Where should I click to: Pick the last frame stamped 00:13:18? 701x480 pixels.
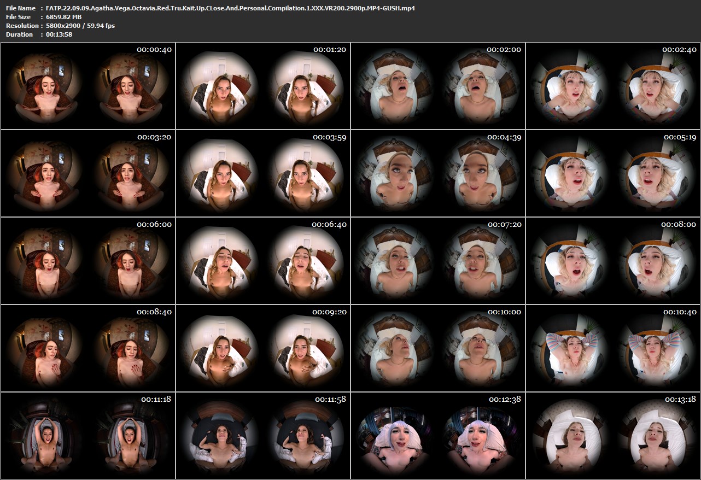tap(612, 436)
